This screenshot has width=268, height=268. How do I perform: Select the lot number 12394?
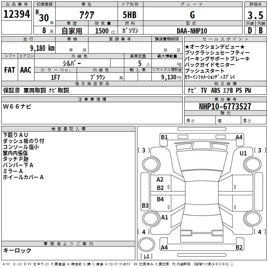point(16,14)
